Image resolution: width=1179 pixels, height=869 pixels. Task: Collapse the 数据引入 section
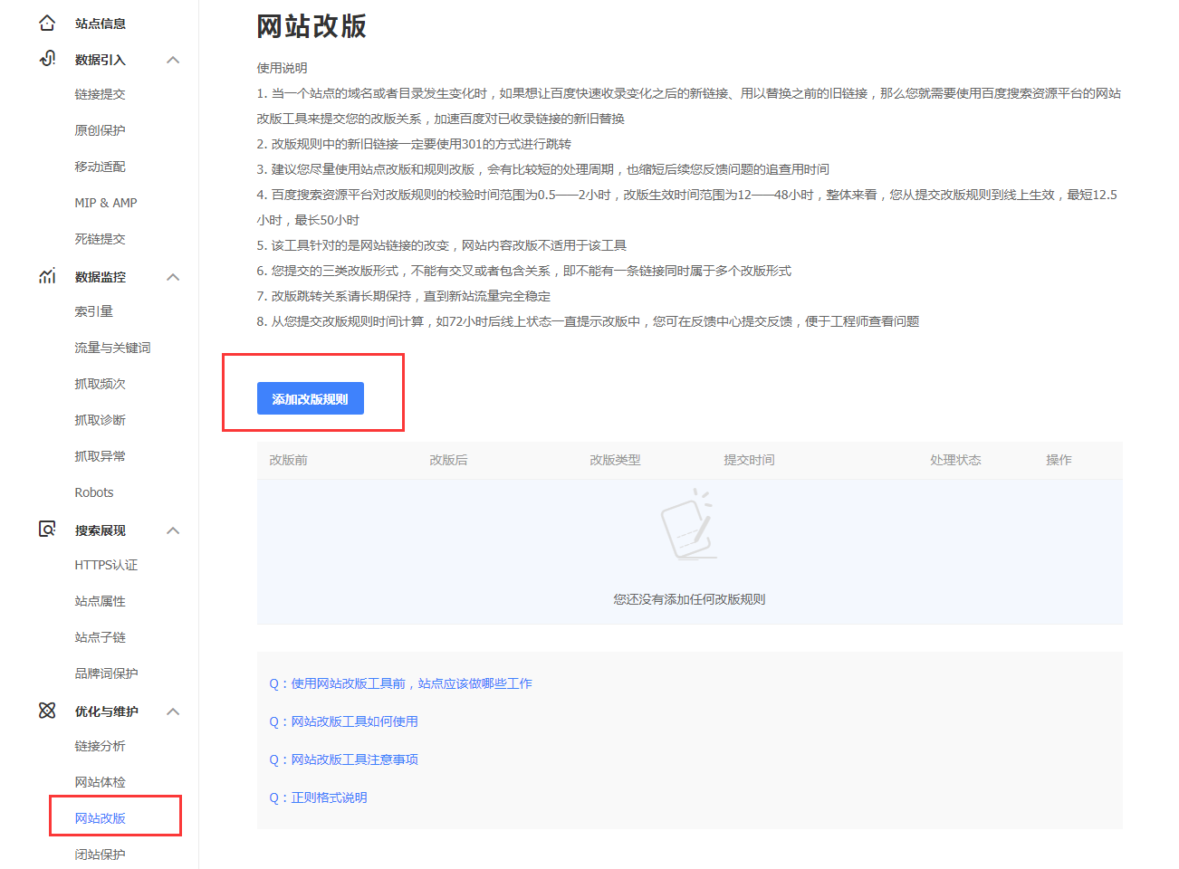tap(173, 60)
